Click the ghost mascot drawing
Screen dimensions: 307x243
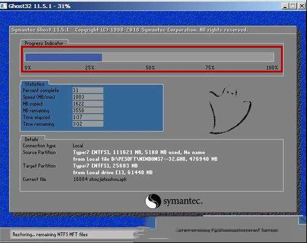[230, 111]
